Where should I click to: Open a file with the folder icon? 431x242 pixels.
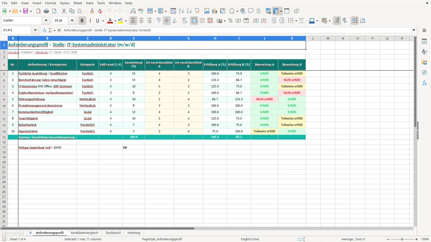[x=15, y=11]
